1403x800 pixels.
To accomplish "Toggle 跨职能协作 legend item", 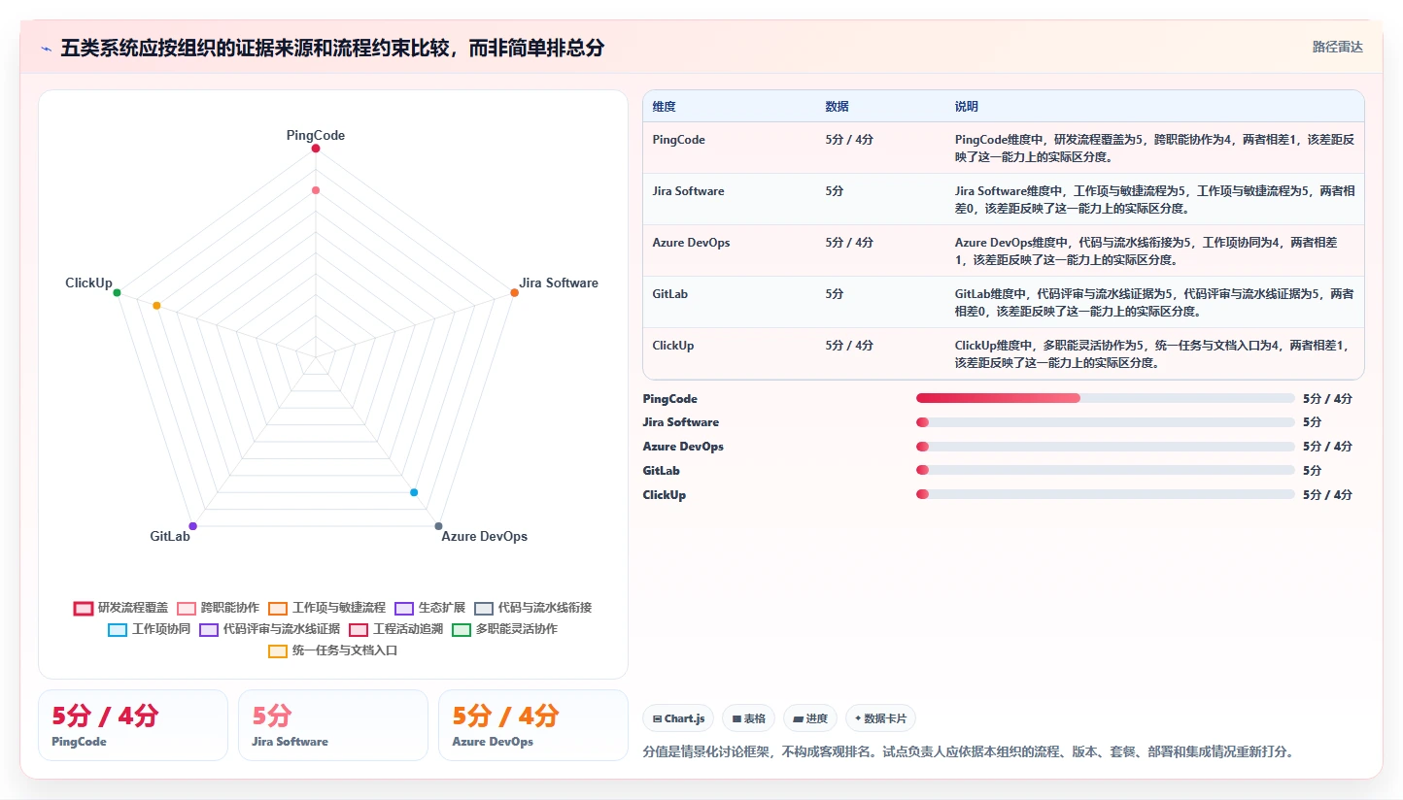I will [x=218, y=608].
